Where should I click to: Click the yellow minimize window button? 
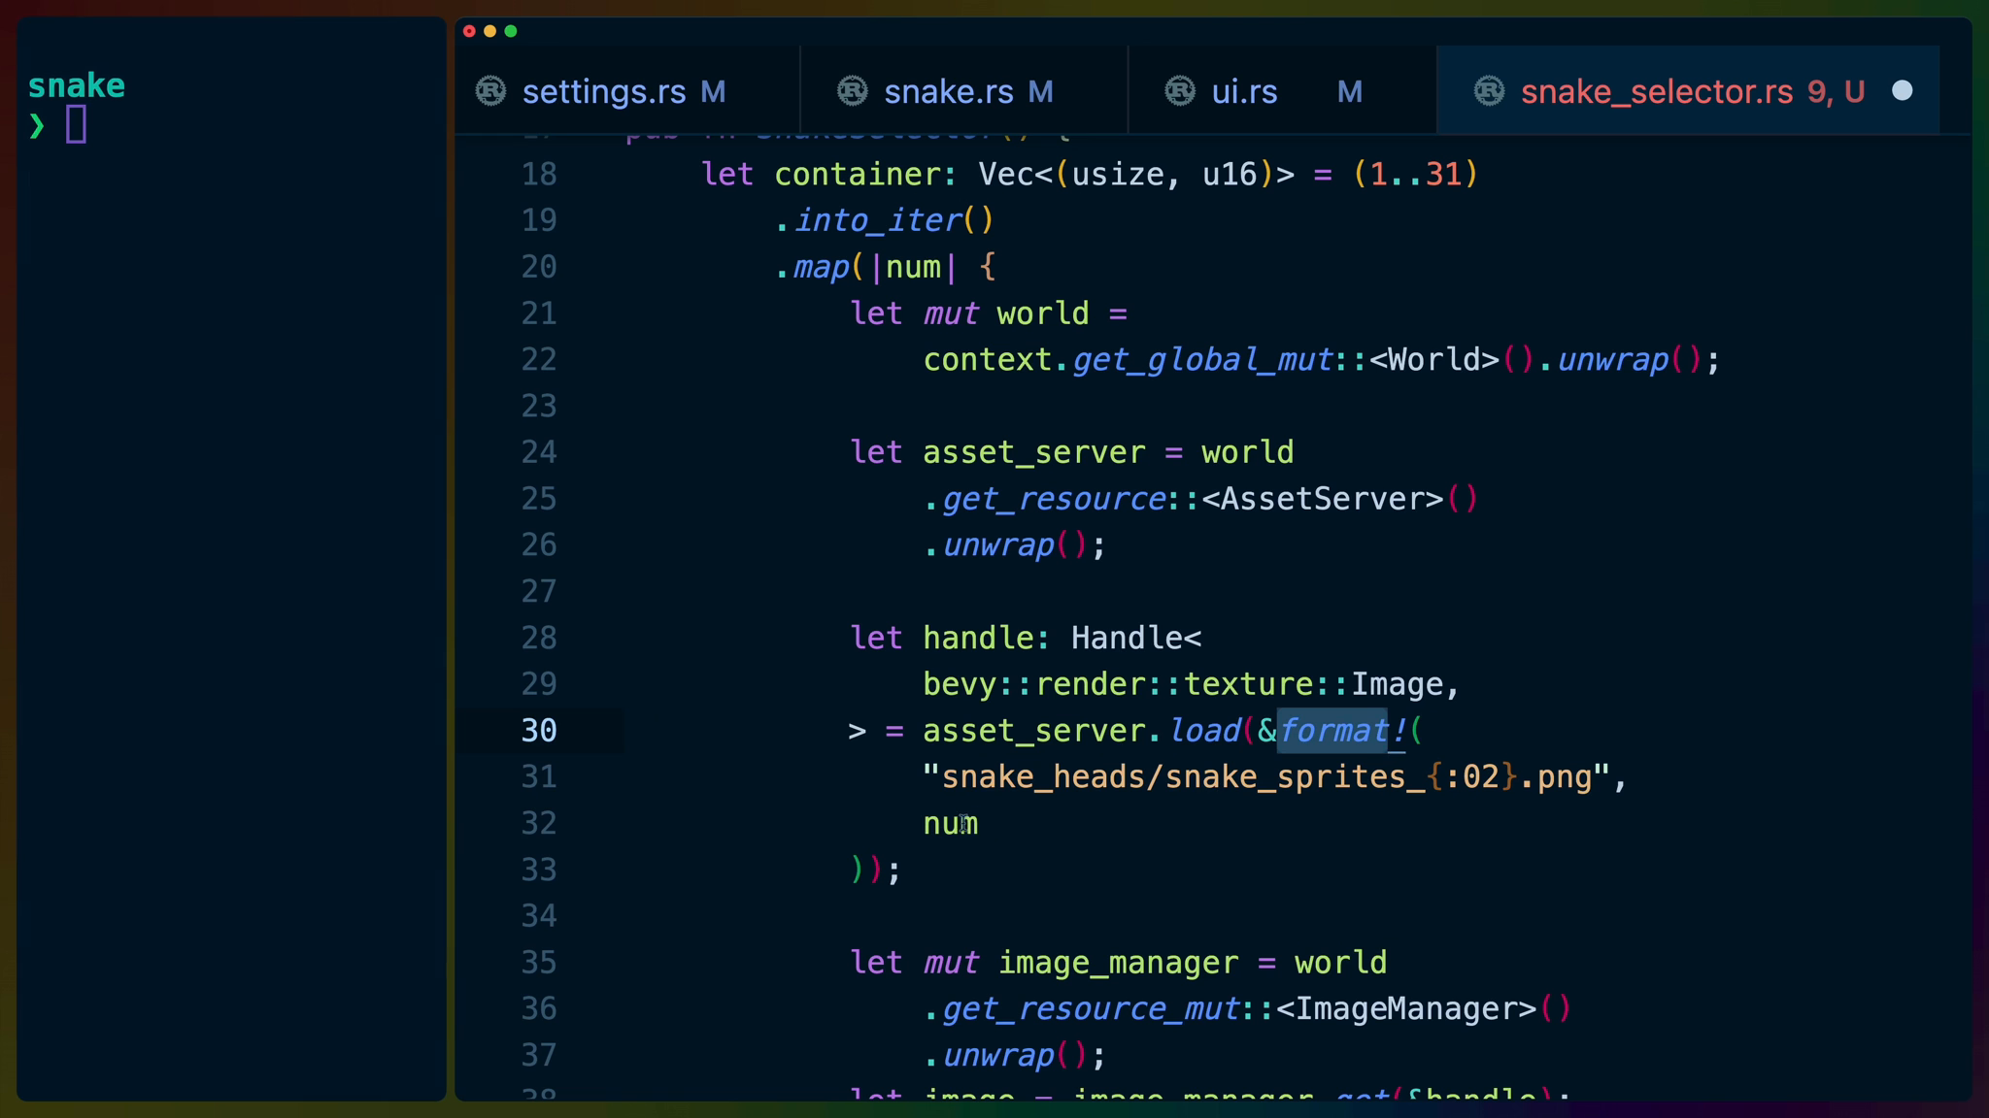[490, 31]
